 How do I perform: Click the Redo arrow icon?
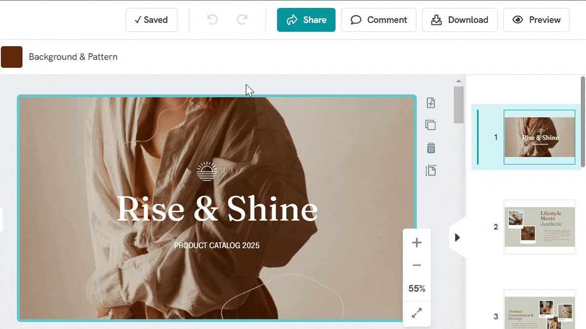[242, 20]
